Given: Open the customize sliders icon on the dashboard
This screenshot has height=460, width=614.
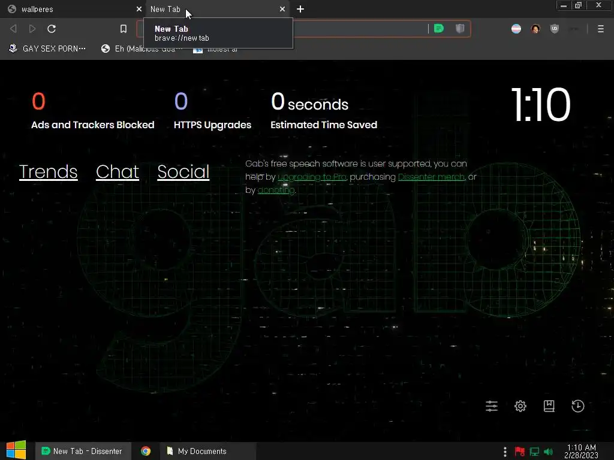Looking at the screenshot, I should (x=492, y=406).
